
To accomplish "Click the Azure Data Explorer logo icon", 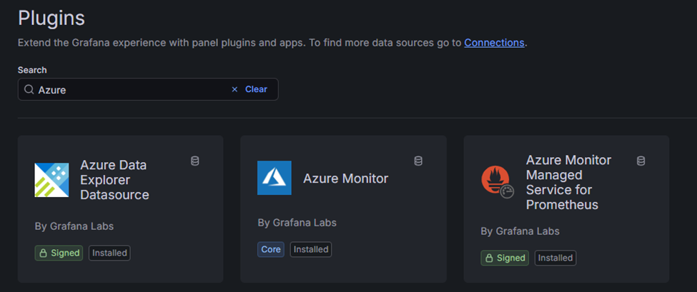I will [51, 179].
